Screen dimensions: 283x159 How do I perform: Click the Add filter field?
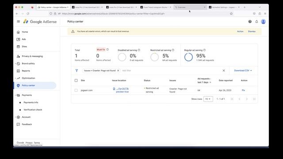pyautogui.click(x=126, y=71)
